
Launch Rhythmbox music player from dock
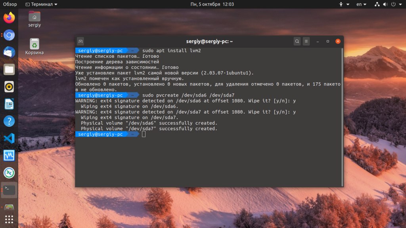coord(9,87)
